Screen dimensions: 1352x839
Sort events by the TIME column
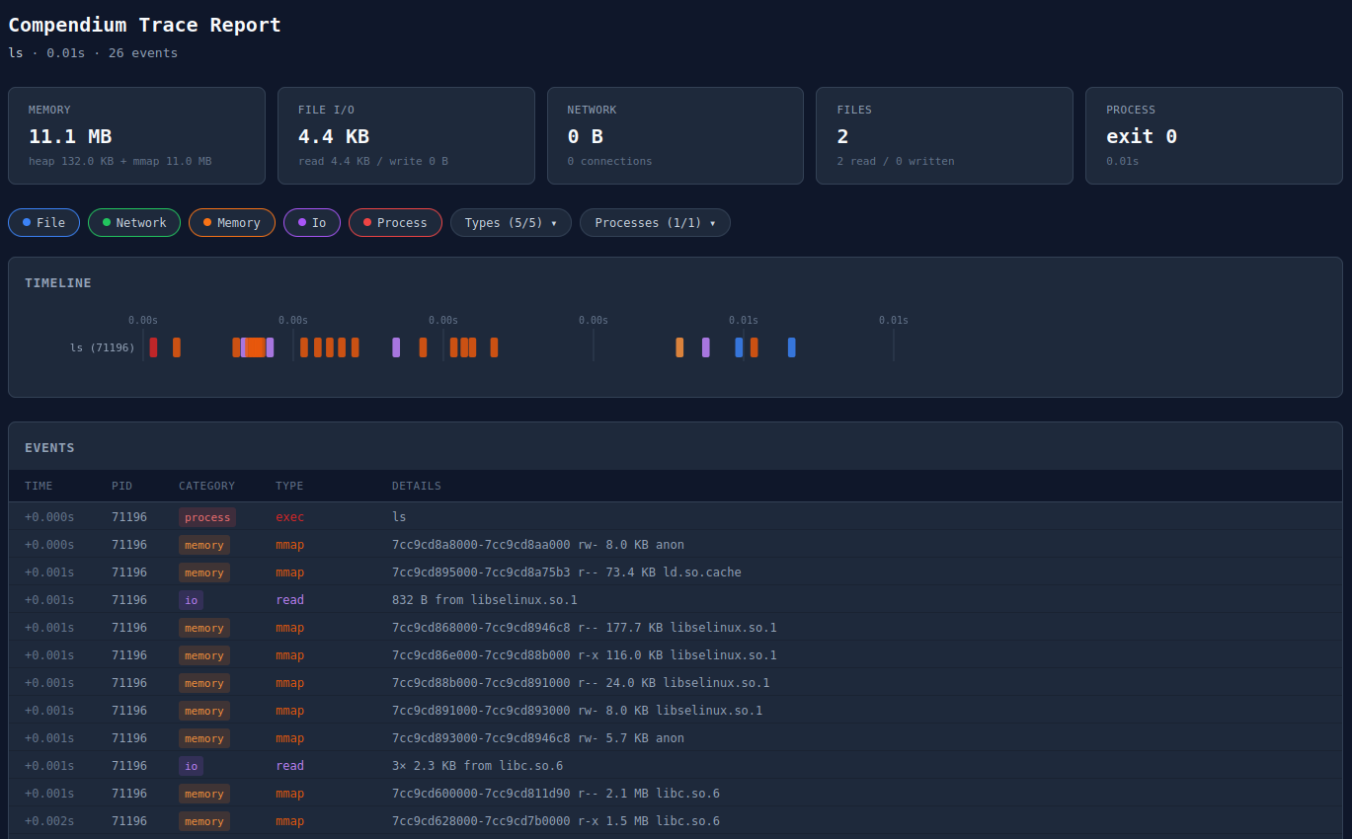tap(39, 486)
